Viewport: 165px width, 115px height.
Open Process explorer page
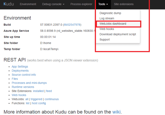[x=81, y=4]
